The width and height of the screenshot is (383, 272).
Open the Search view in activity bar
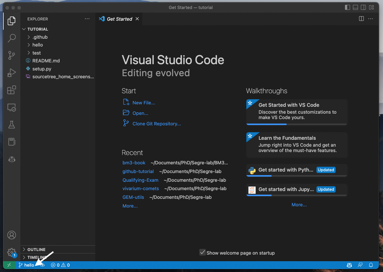click(x=12, y=38)
